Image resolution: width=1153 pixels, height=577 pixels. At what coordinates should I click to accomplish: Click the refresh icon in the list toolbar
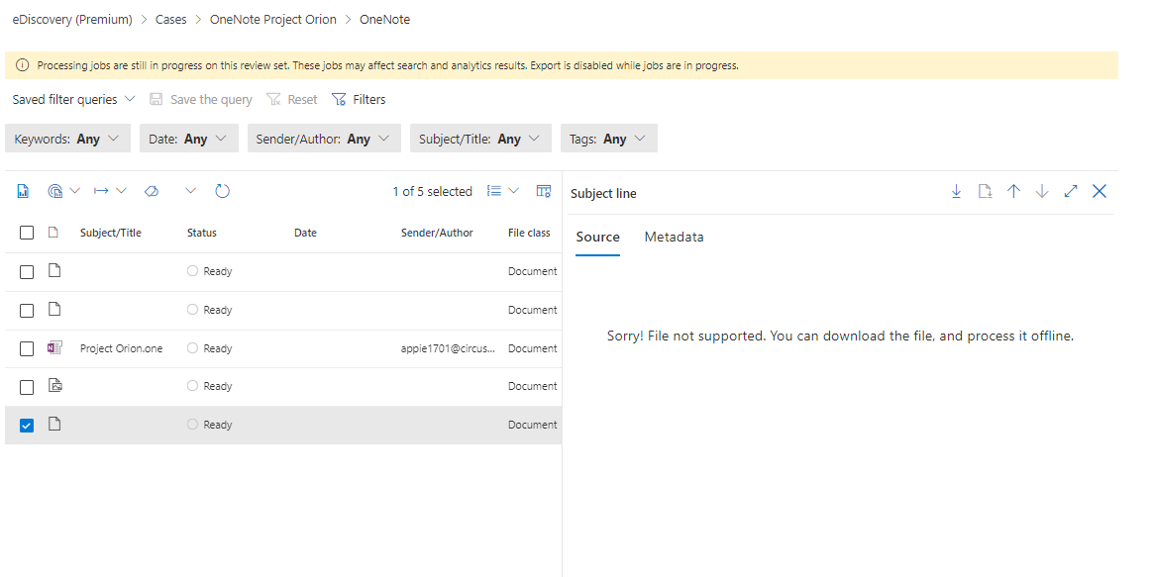point(222,191)
